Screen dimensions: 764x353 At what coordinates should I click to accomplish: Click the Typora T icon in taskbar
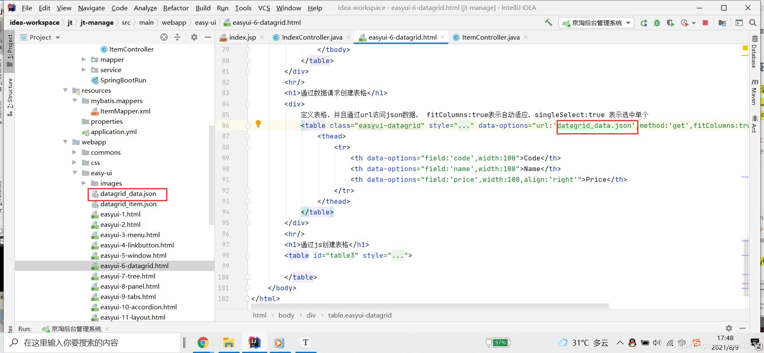[306, 343]
